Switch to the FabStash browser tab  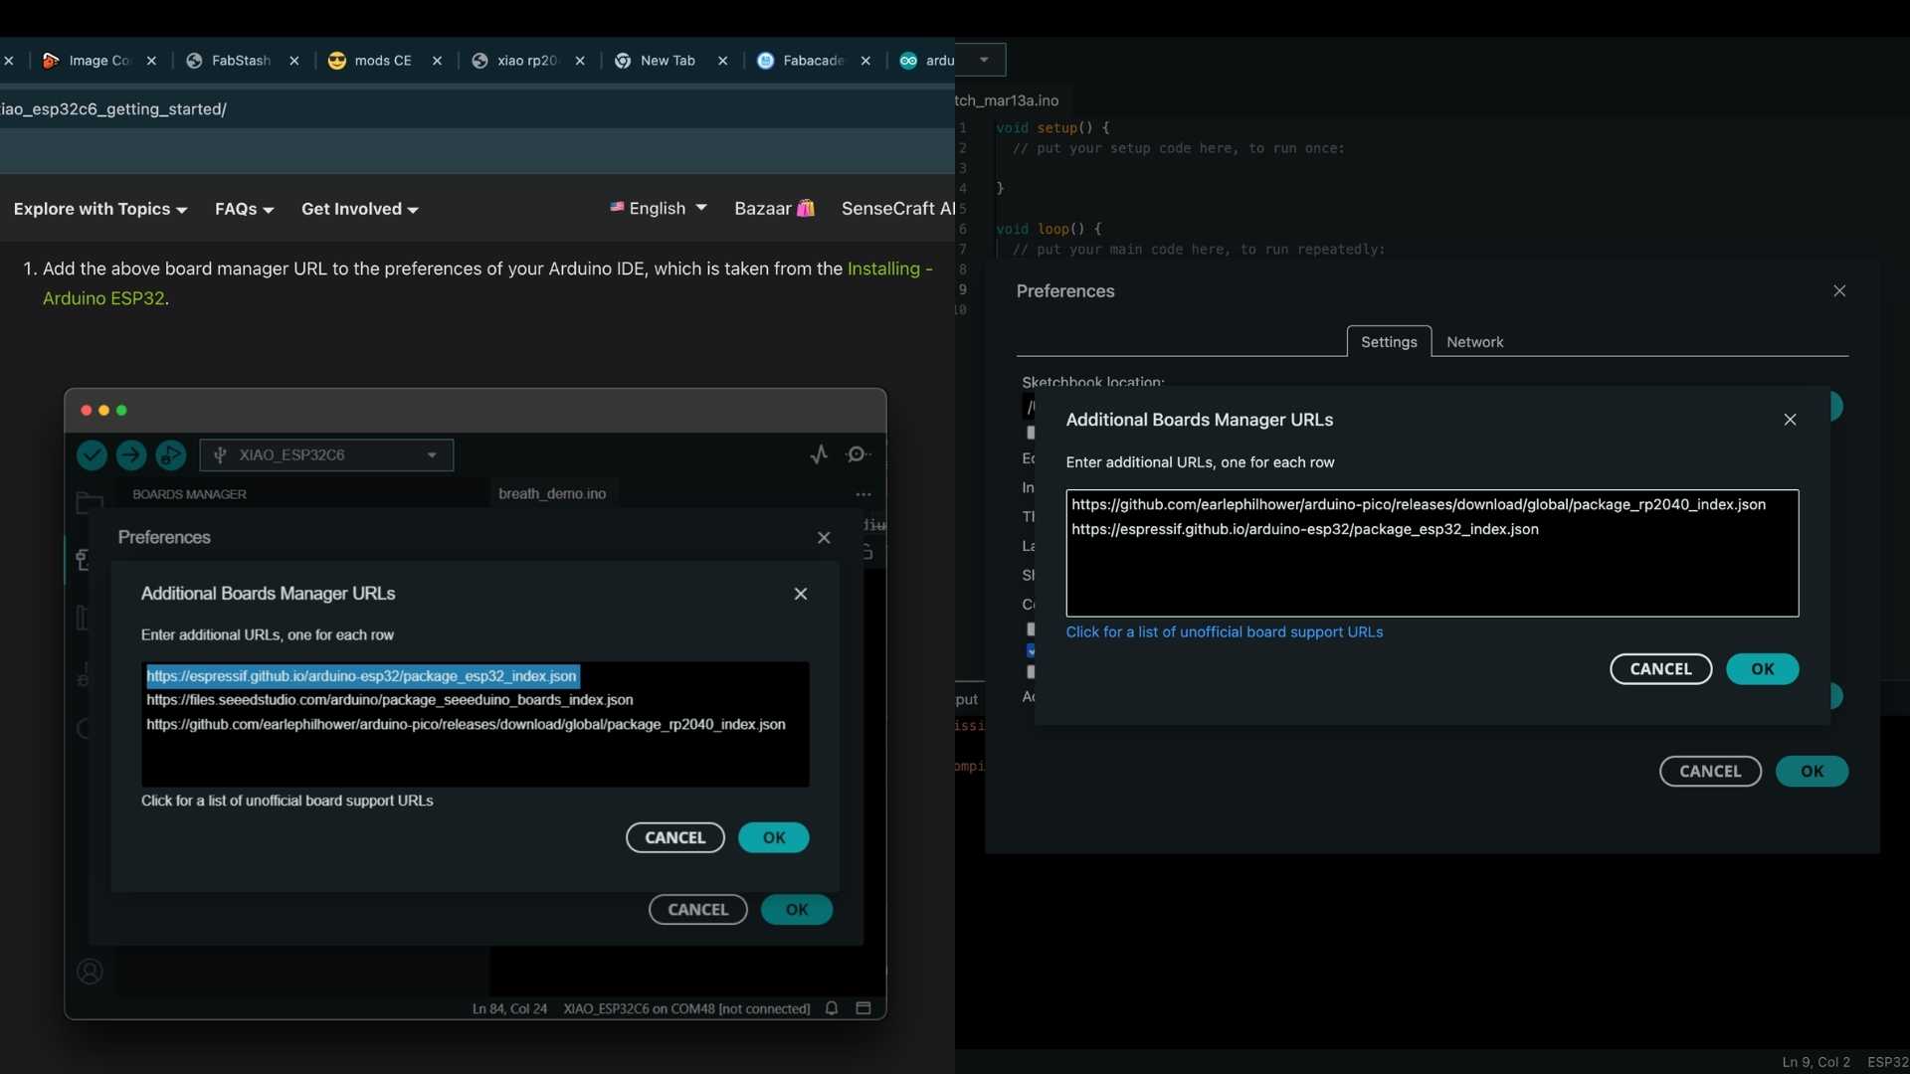click(x=241, y=61)
